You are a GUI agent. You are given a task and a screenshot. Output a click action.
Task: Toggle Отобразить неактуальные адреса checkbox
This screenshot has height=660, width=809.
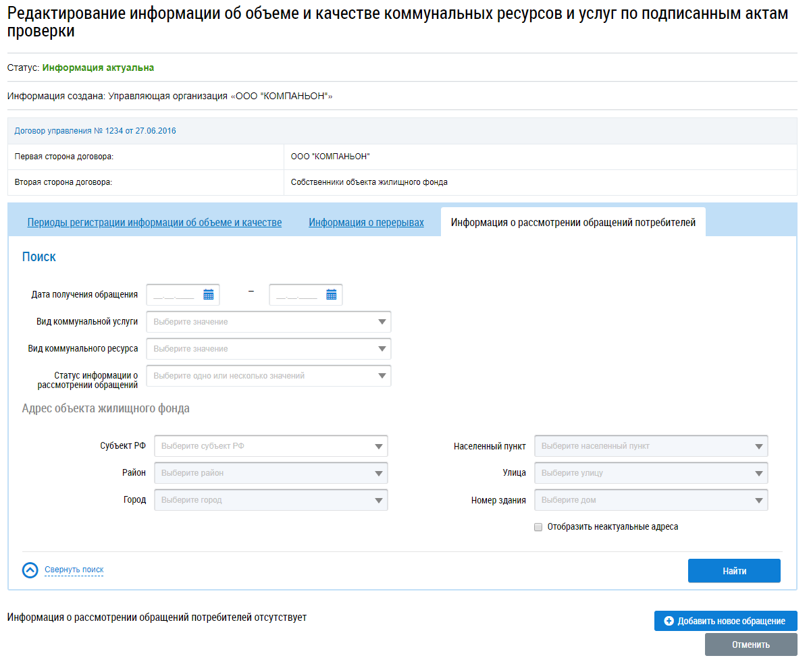click(x=538, y=527)
